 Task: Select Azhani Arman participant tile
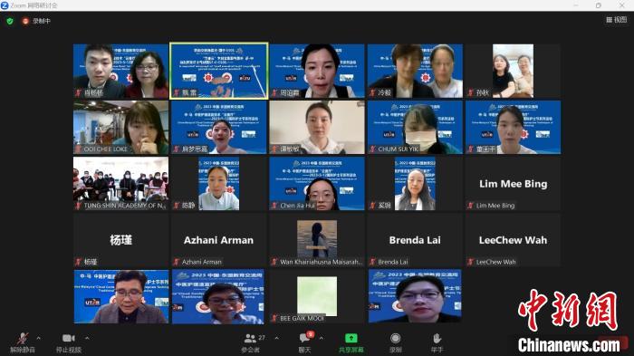pyautogui.click(x=218, y=240)
